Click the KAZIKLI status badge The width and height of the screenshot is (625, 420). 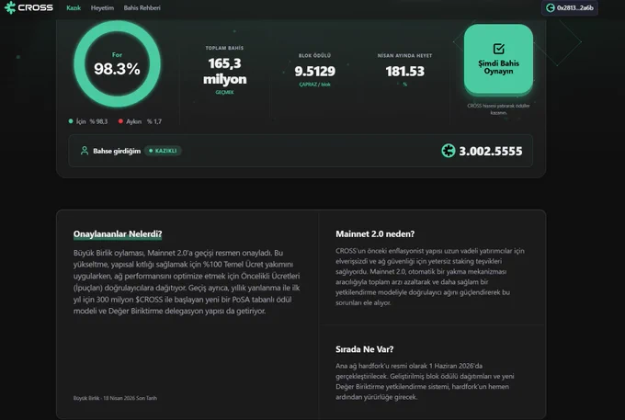(163, 151)
